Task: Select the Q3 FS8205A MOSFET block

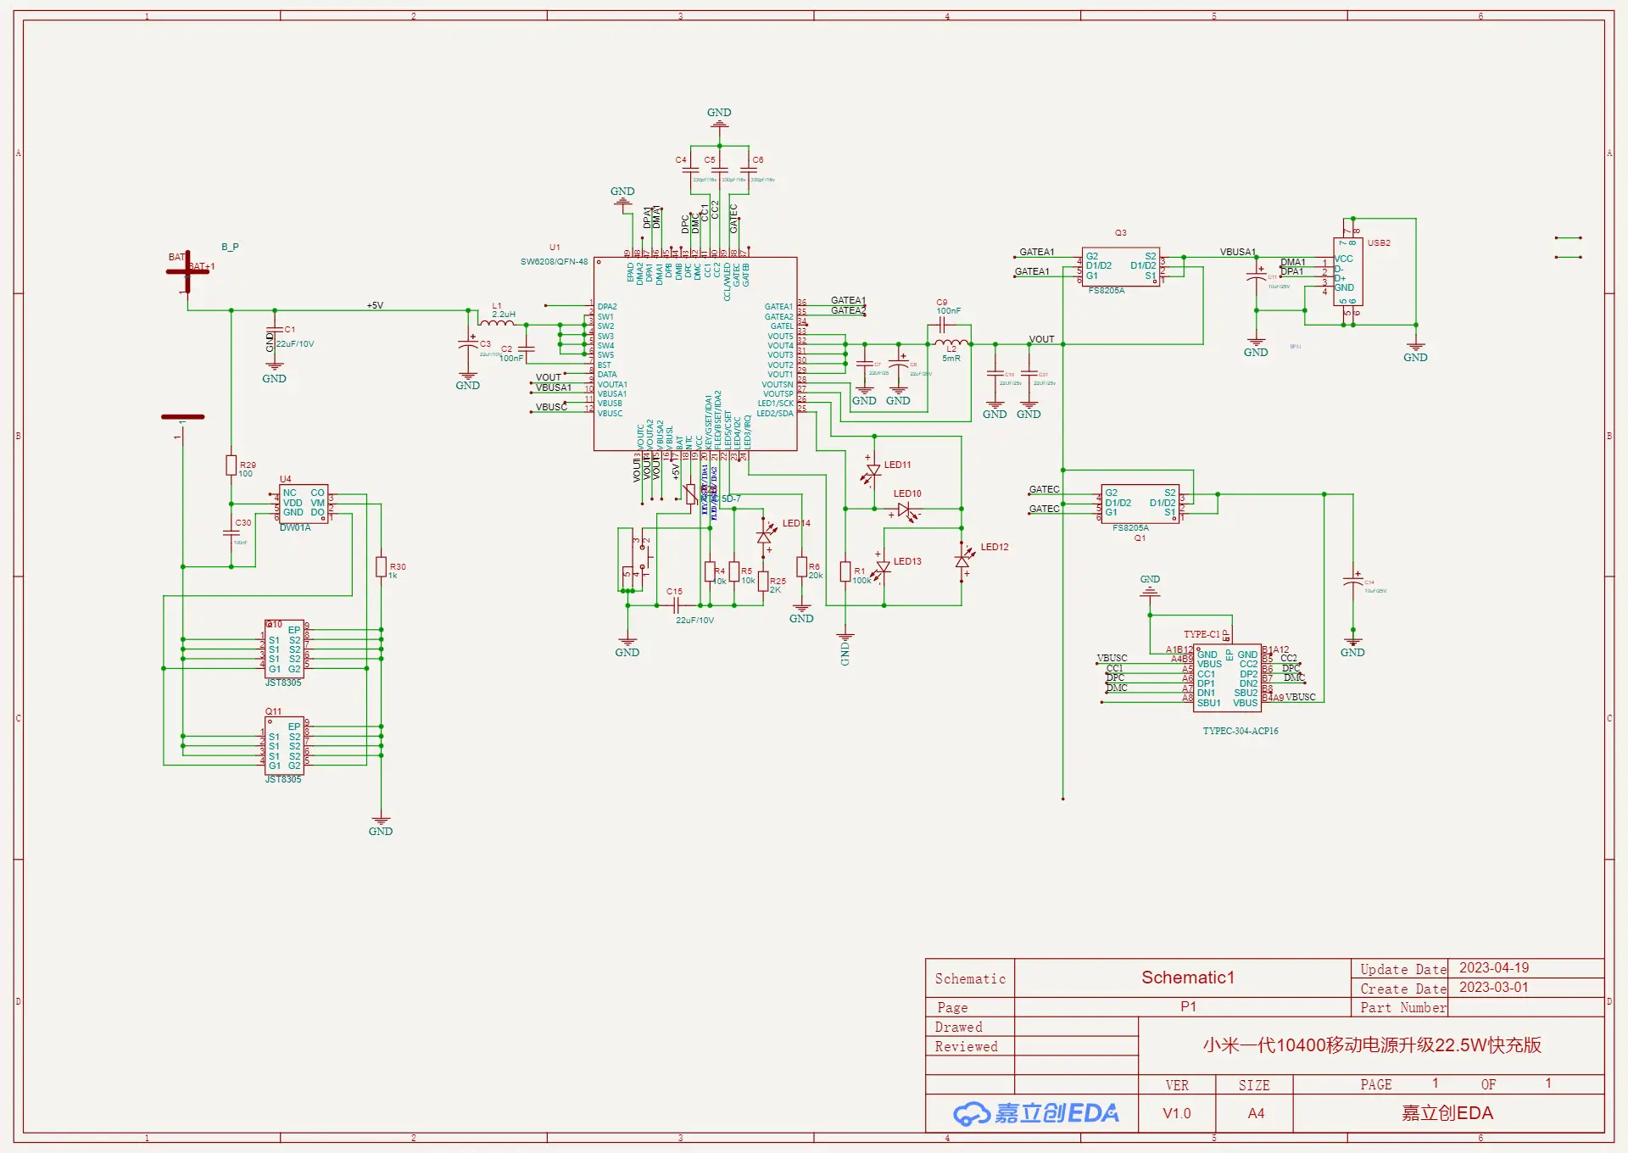Action: tap(1120, 266)
